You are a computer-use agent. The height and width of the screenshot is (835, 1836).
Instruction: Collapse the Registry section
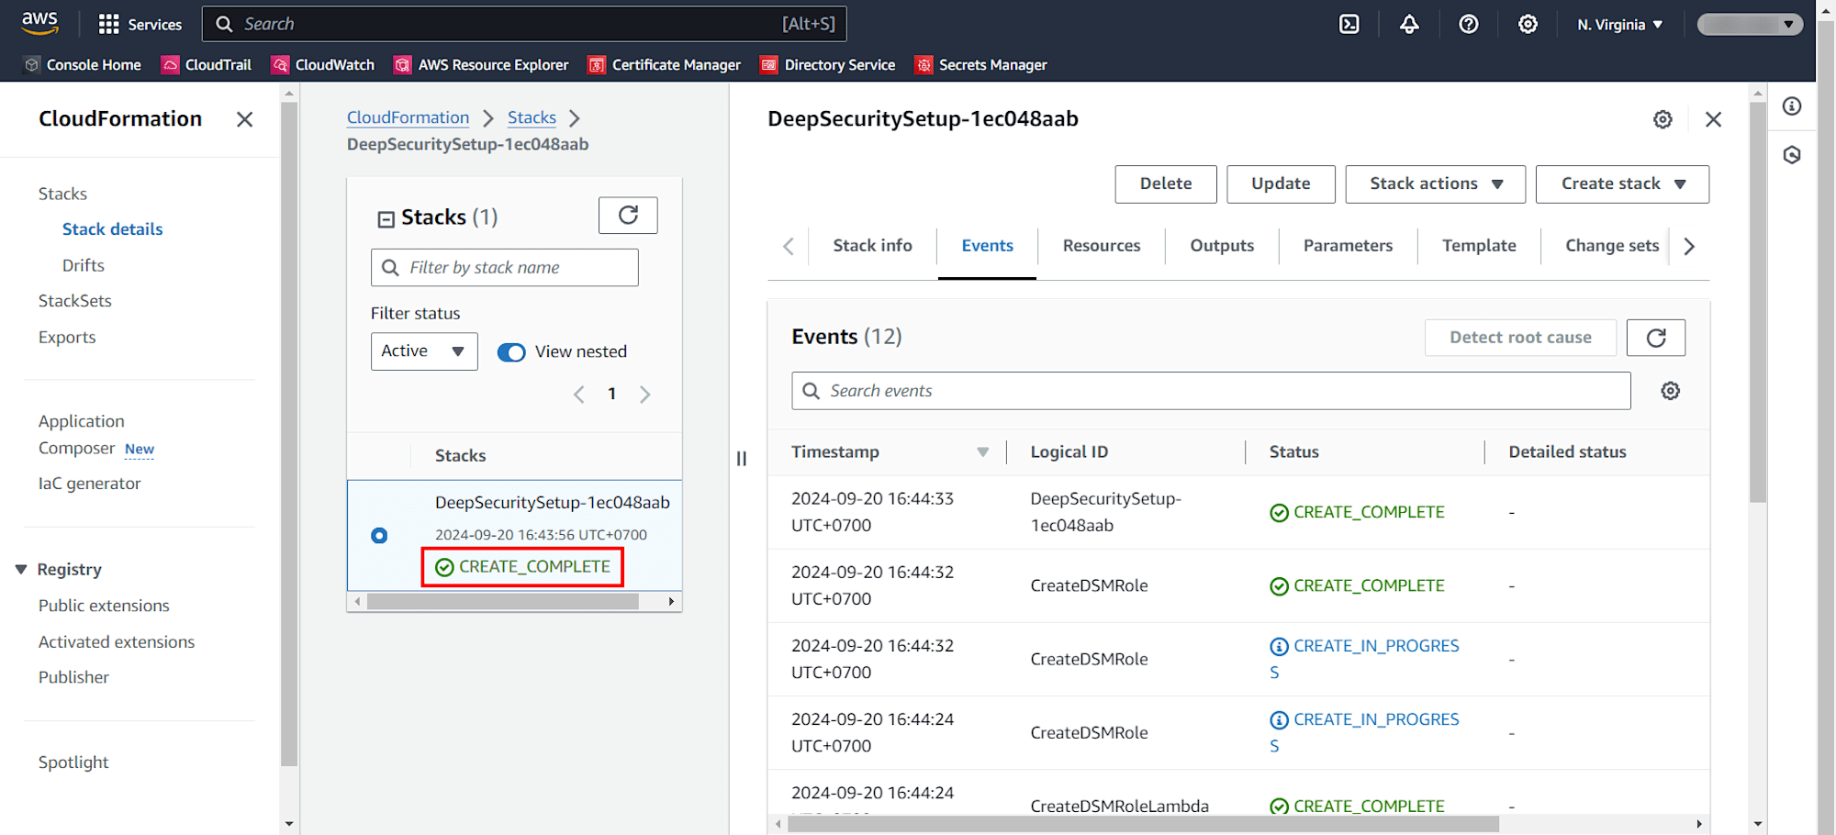21,570
